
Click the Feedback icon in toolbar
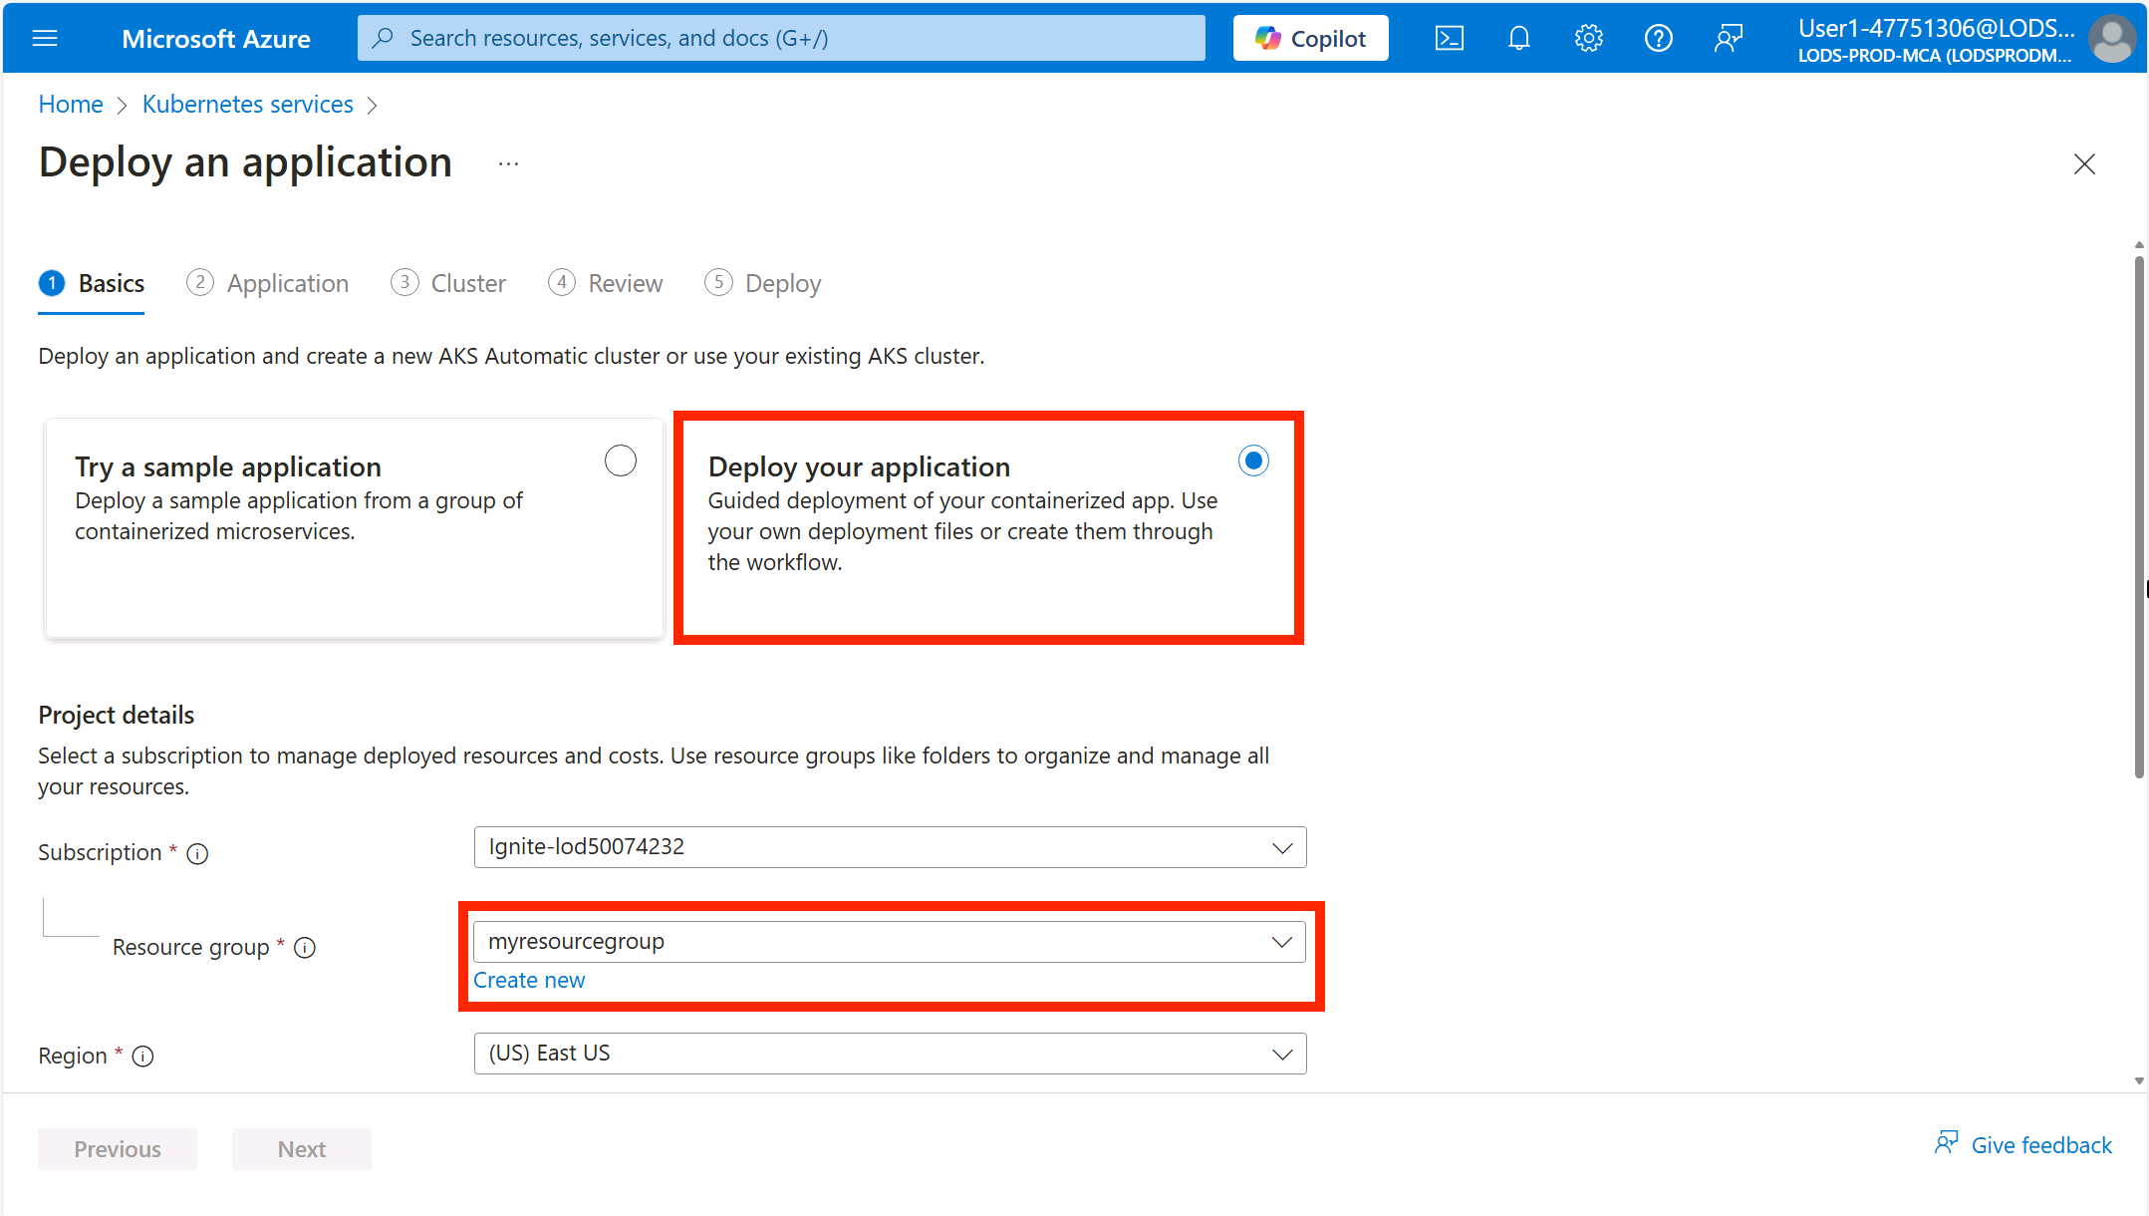[x=1727, y=36]
